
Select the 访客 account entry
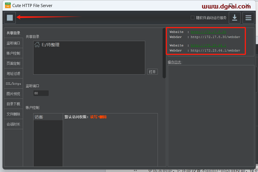tap(48, 117)
